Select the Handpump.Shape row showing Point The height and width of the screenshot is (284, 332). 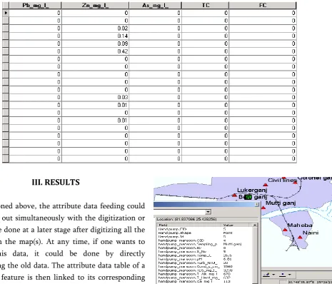[x=205, y=233]
